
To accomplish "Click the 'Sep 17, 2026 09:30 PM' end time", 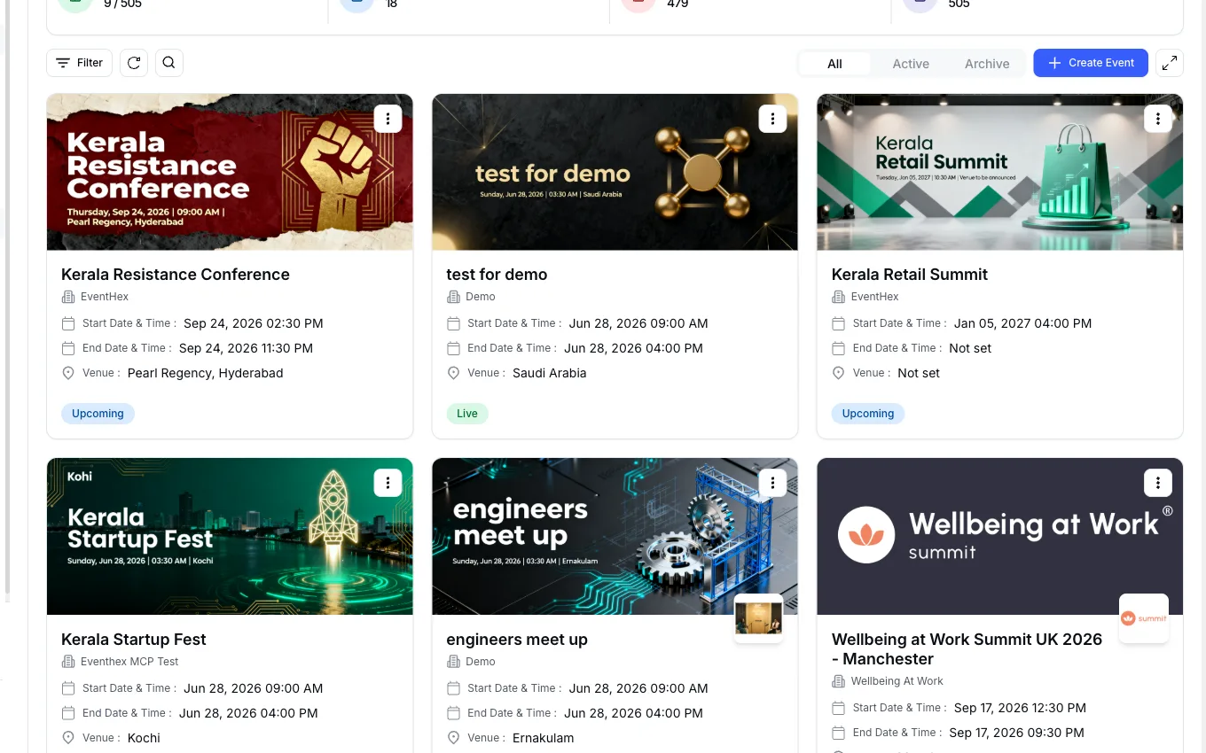I will [x=1016, y=733].
